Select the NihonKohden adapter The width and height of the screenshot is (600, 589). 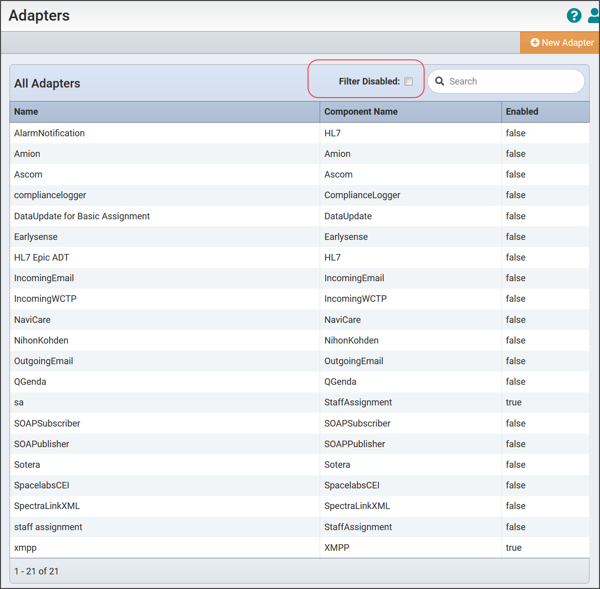41,341
